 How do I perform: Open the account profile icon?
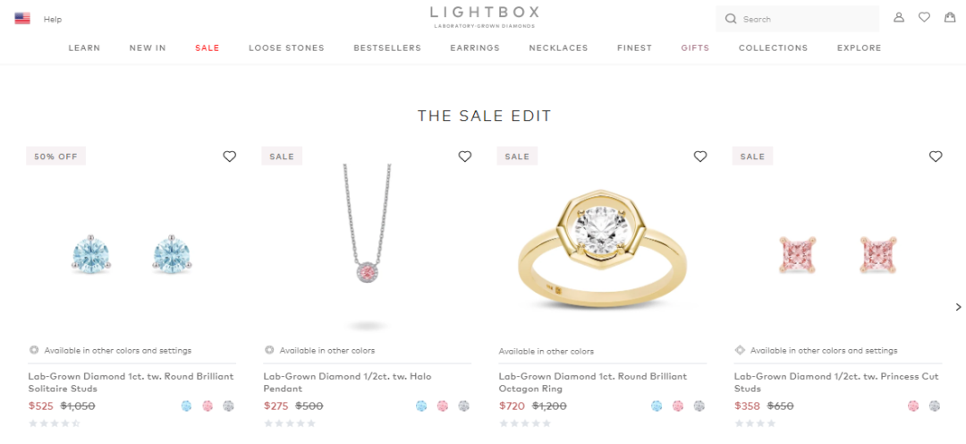[x=899, y=18]
